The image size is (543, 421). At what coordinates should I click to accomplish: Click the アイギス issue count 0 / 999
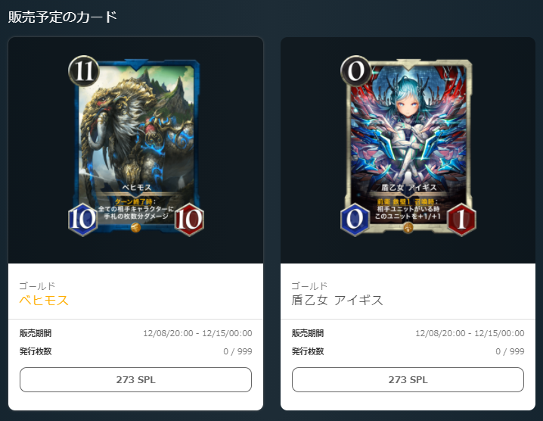(510, 351)
